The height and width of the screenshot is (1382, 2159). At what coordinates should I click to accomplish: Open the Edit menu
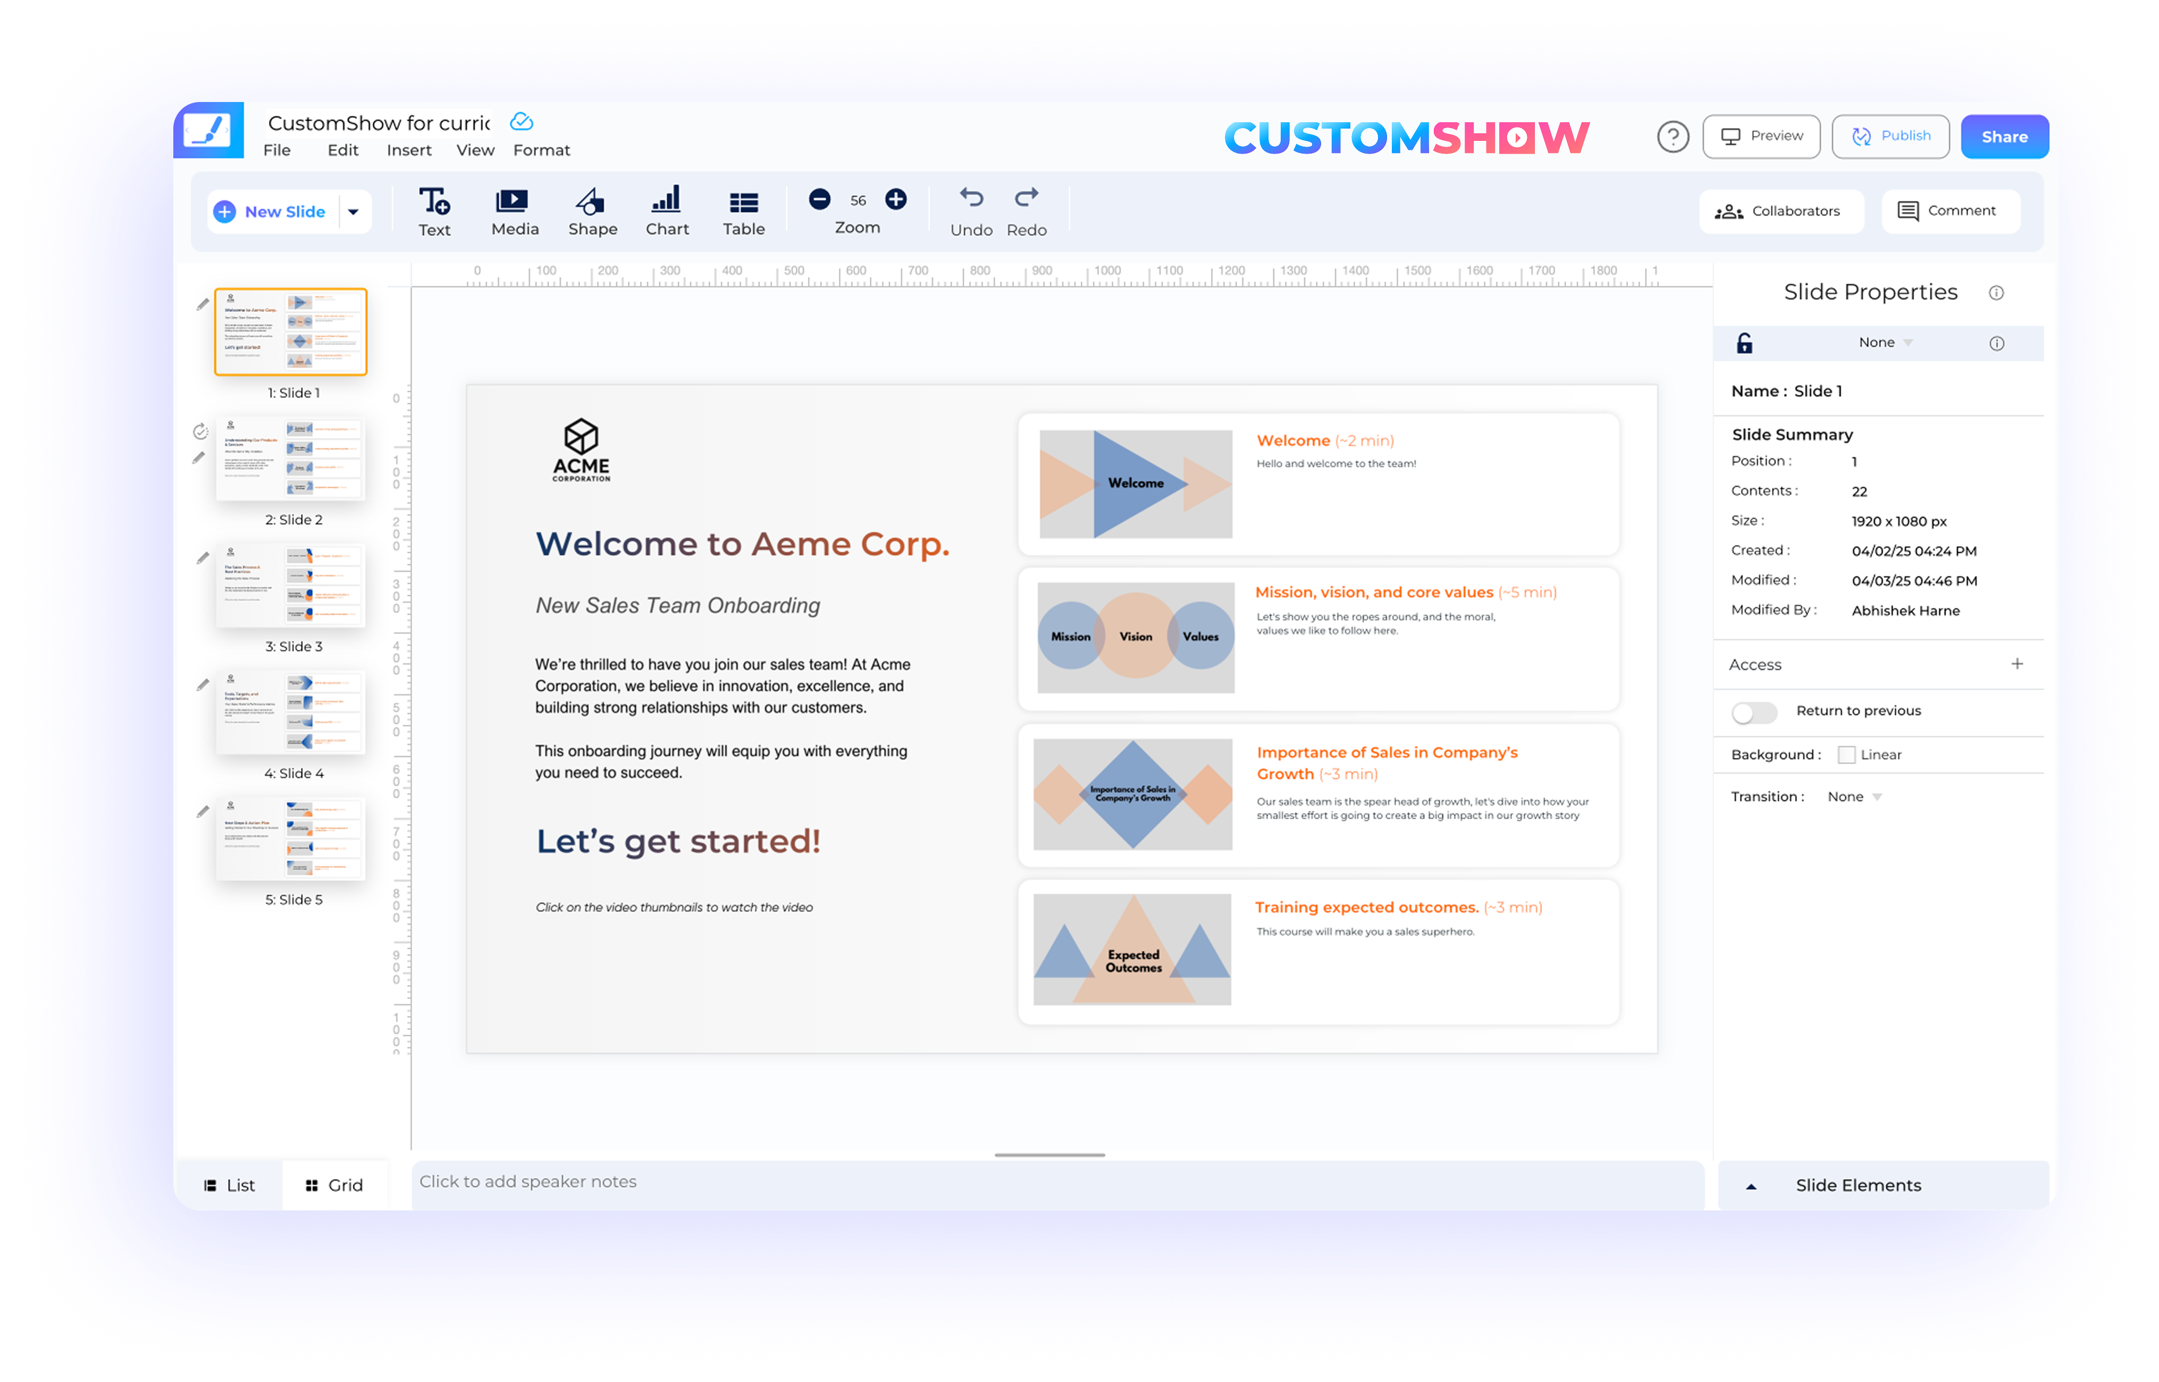click(x=342, y=150)
